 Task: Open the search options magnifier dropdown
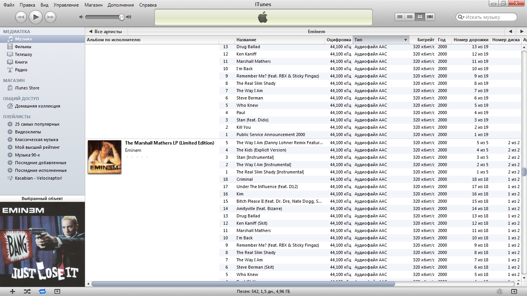(461, 17)
